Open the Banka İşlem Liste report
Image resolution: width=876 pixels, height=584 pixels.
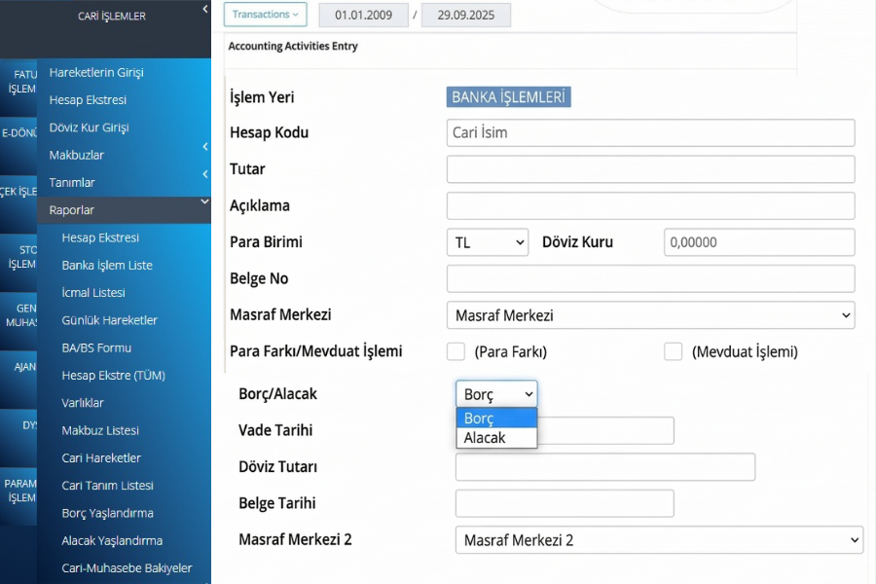[107, 265]
